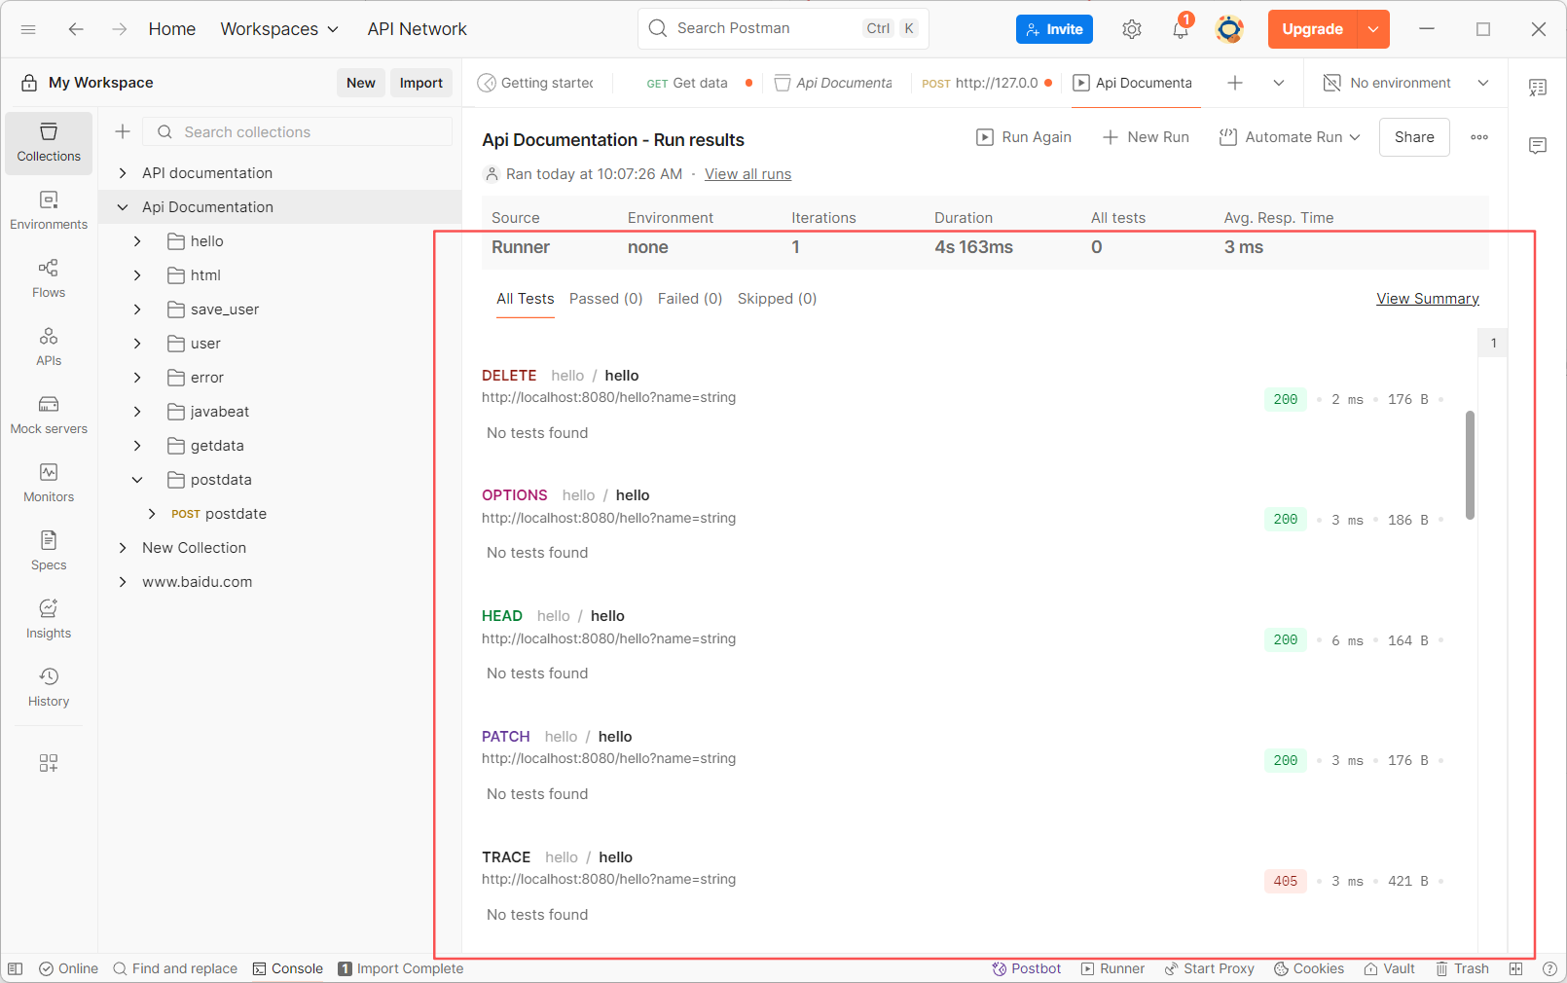Open Cookies manager
Image resolution: width=1567 pixels, height=983 pixels.
click(1309, 968)
